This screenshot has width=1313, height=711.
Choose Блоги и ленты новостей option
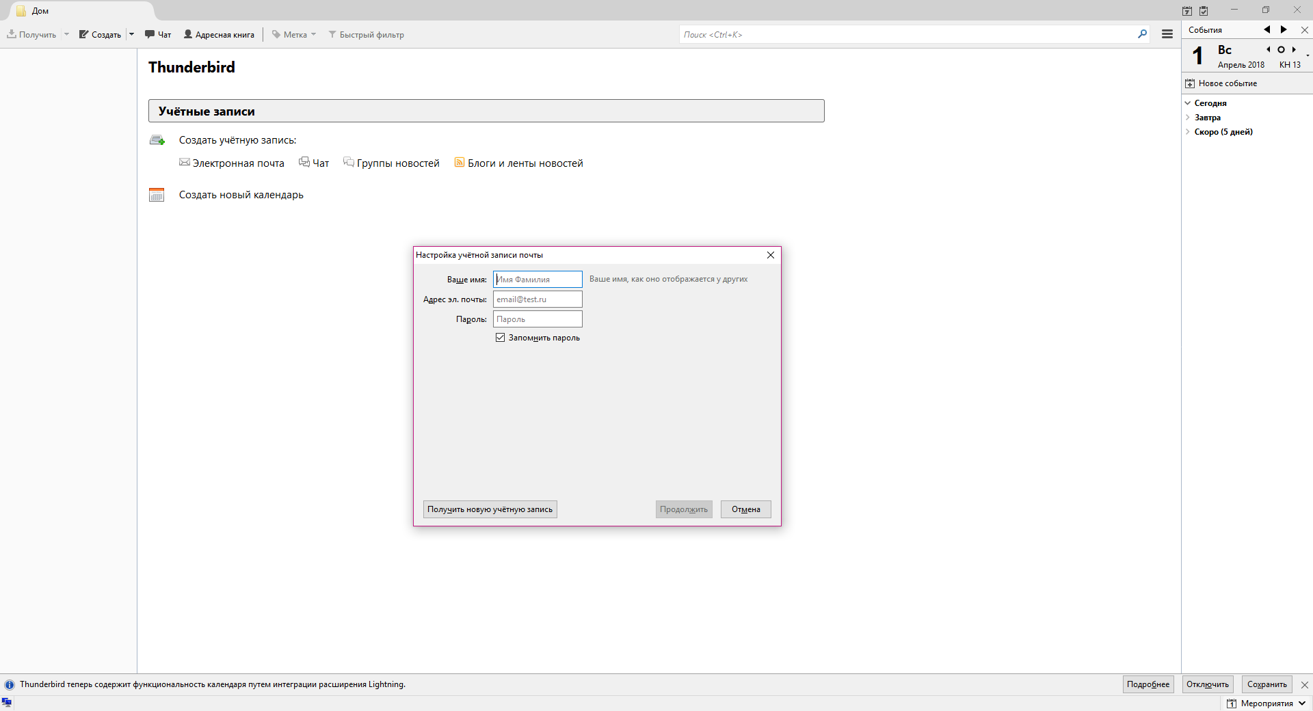click(519, 163)
